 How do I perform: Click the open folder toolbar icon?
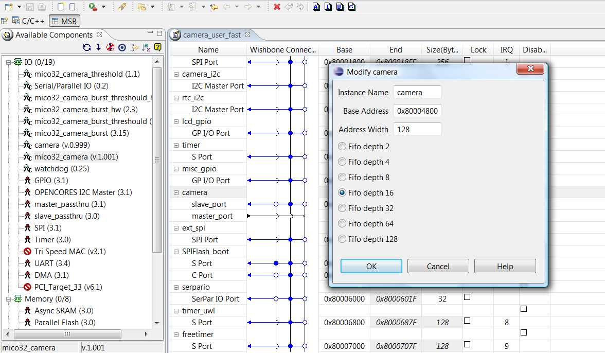pyautogui.click(x=142, y=7)
